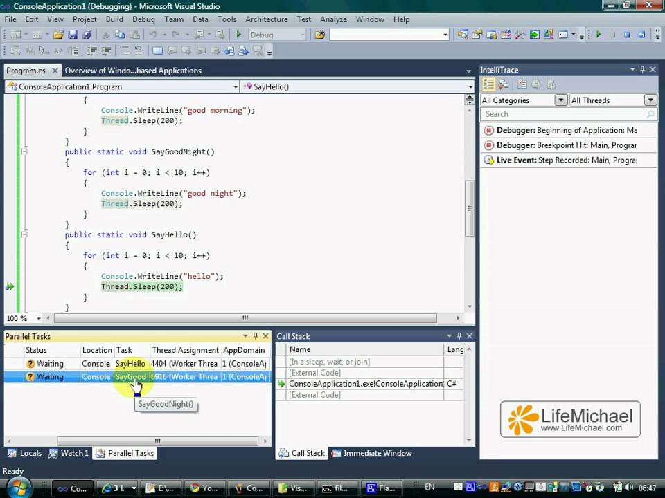Viewport: 665px width, 498px height.
Task: Open the Analyze menu
Action: click(x=333, y=19)
